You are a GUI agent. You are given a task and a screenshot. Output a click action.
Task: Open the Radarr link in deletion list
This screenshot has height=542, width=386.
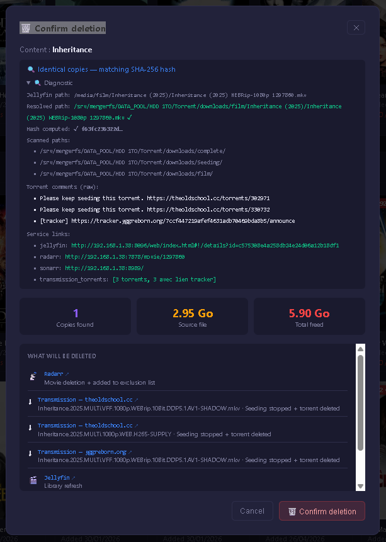pos(57,374)
